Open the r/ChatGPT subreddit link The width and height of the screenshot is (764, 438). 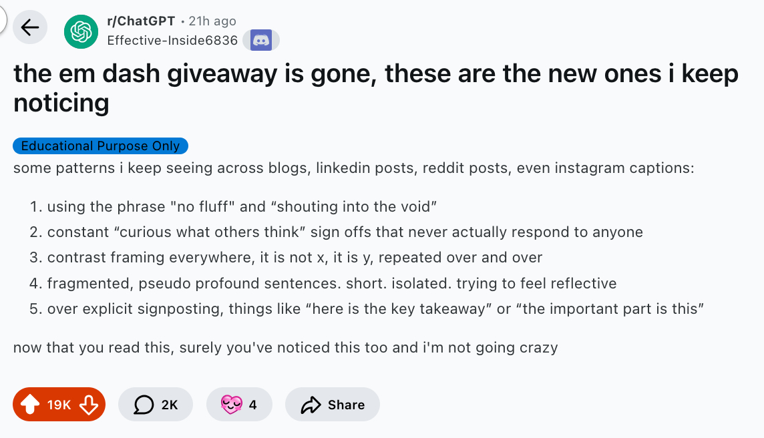141,21
